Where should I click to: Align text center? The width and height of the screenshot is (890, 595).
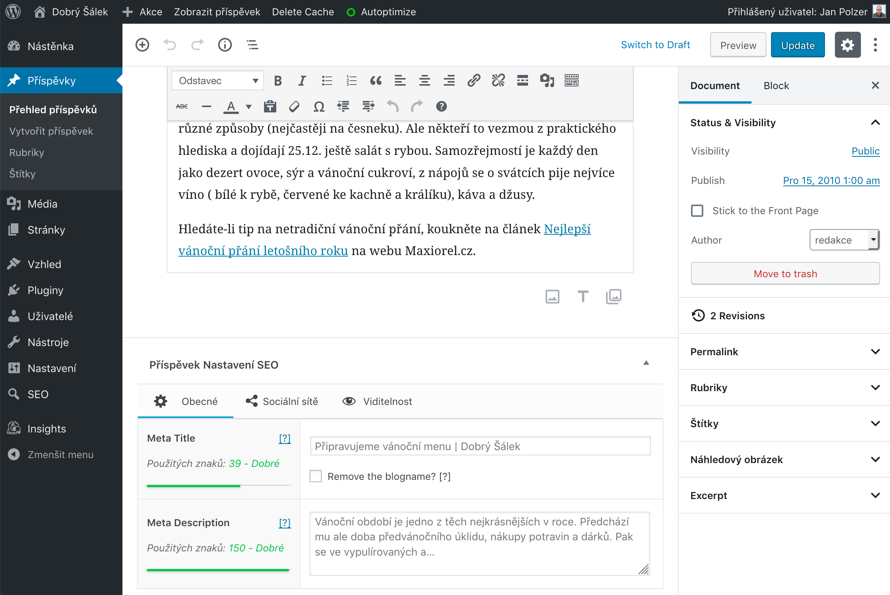click(425, 81)
